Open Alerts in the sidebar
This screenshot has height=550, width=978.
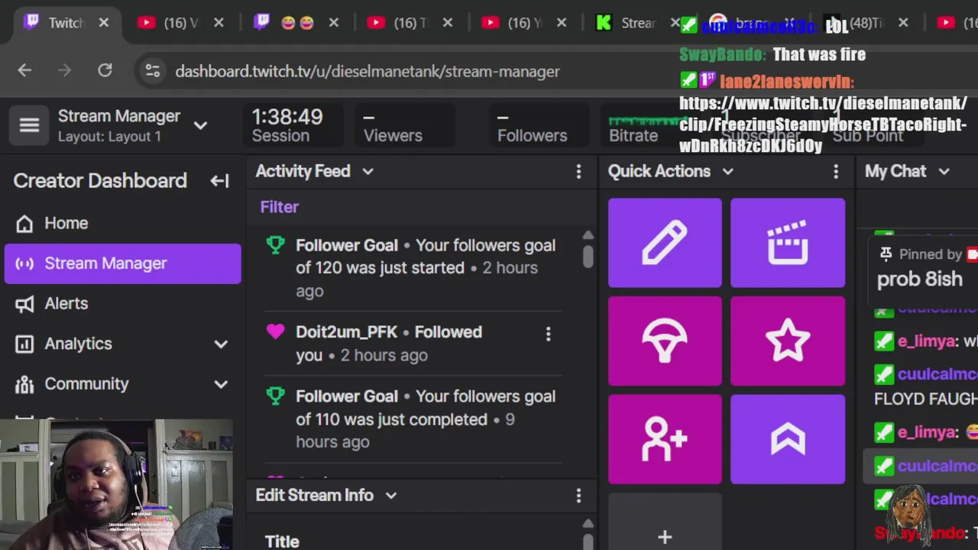click(122, 304)
